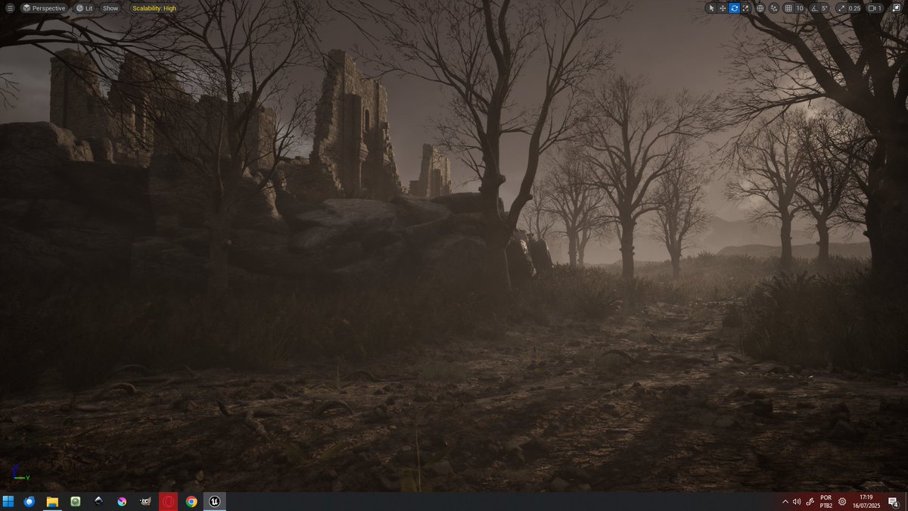Image resolution: width=908 pixels, height=511 pixels.
Task: Open the volume control in system tray
Action: coord(797,501)
